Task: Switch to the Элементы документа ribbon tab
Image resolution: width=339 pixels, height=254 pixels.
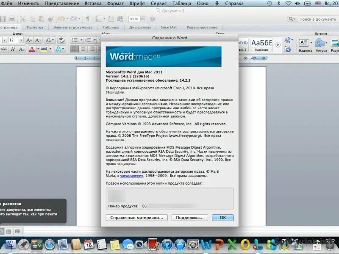Action: pos(73,28)
